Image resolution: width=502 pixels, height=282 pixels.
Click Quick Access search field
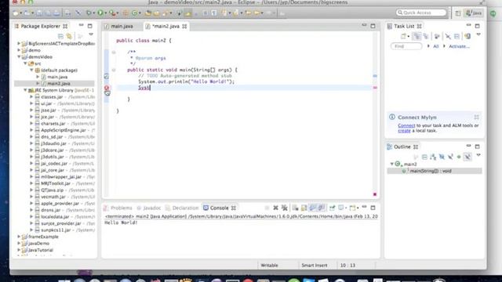[421, 13]
